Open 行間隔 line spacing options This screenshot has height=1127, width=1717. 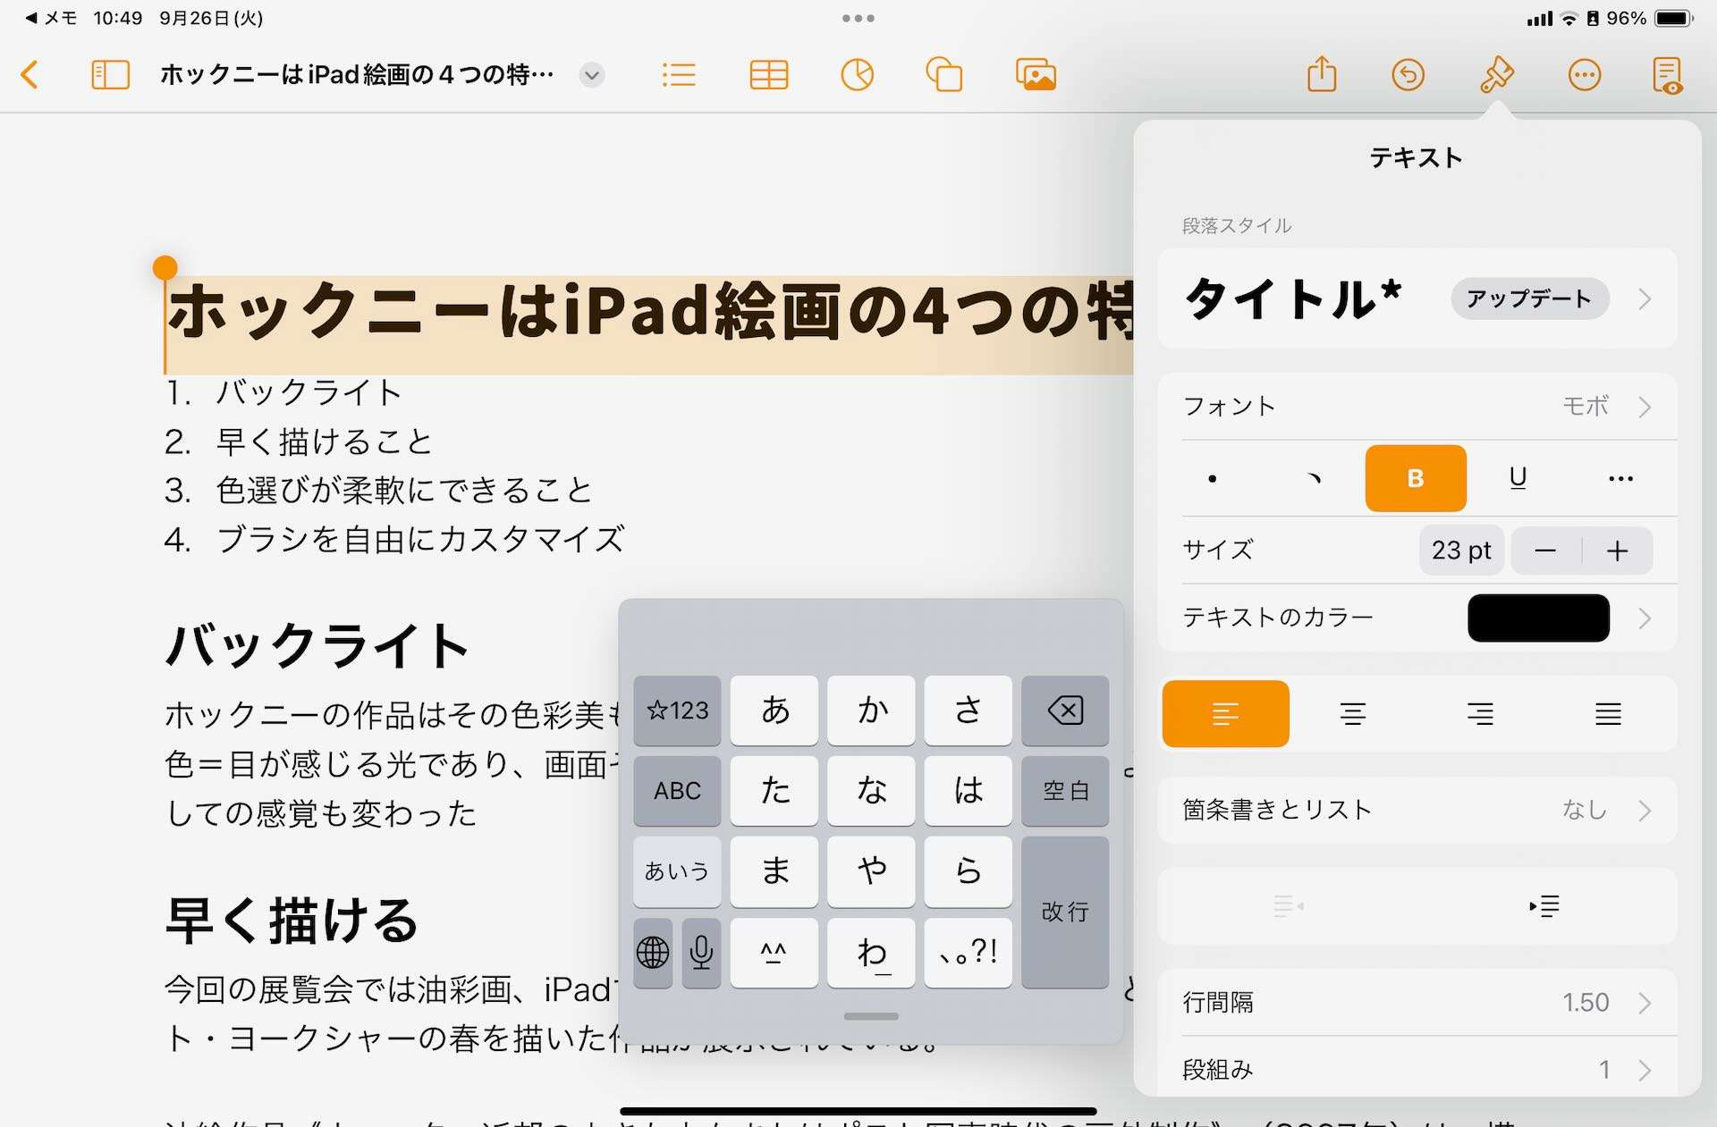[1424, 1002]
